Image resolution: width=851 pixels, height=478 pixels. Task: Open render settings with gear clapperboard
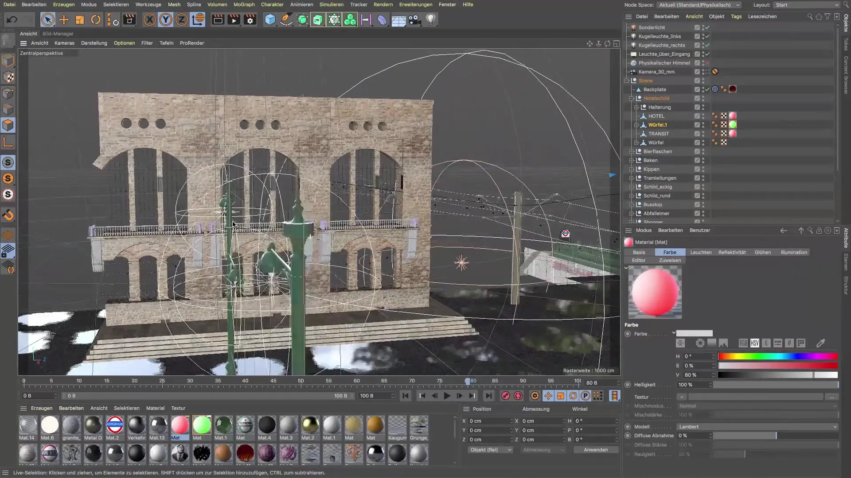250,20
